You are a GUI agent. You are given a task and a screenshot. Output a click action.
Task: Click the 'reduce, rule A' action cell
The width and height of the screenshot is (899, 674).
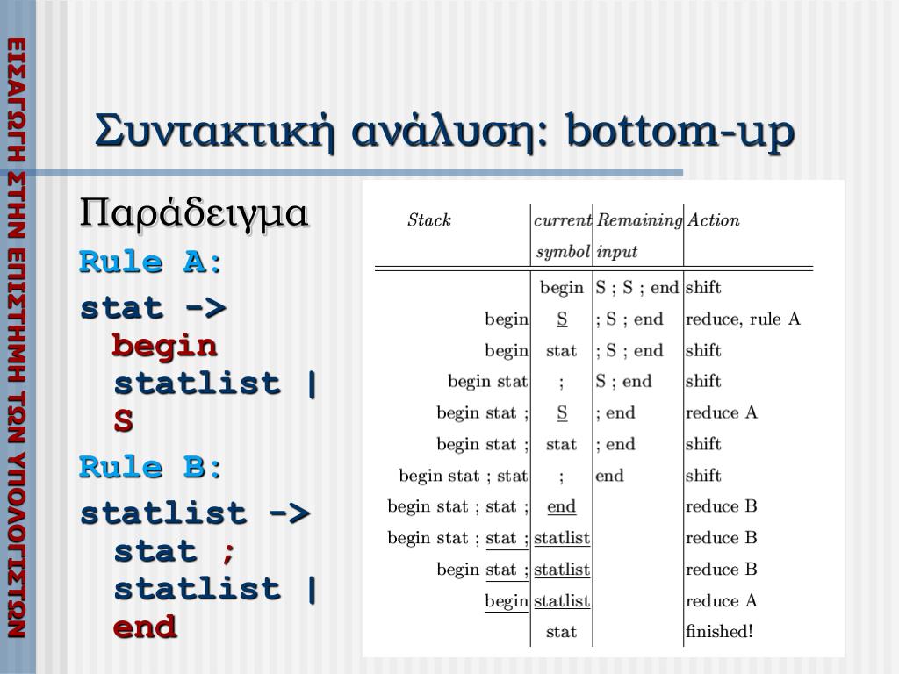(x=743, y=319)
